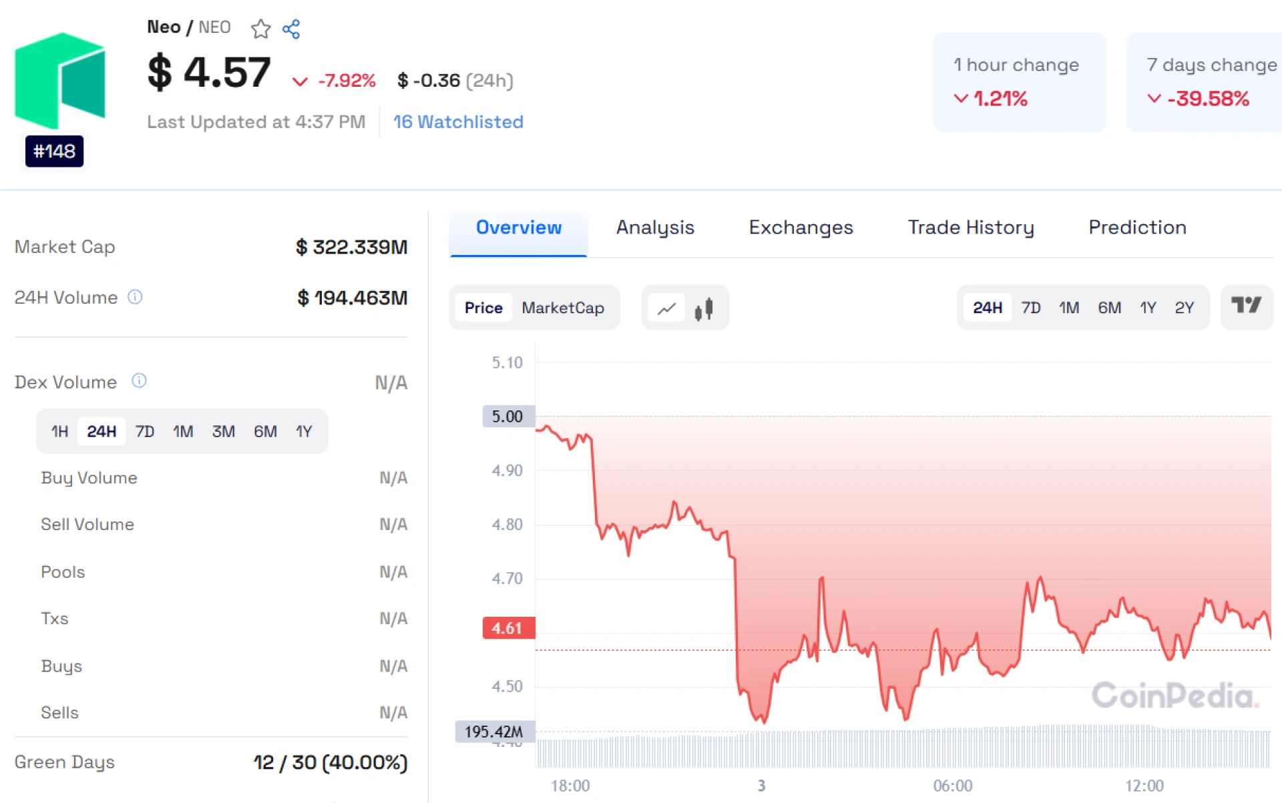Image resolution: width=1282 pixels, height=803 pixels.
Task: Click info icon next to Dex Volume
Action: (x=139, y=380)
